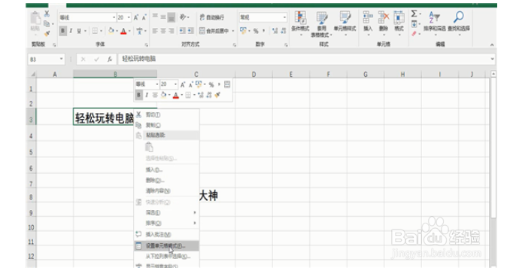Increase font size with the ribbon's large A
Image resolution: width=510 pixels, height=271 pixels.
pos(136,17)
